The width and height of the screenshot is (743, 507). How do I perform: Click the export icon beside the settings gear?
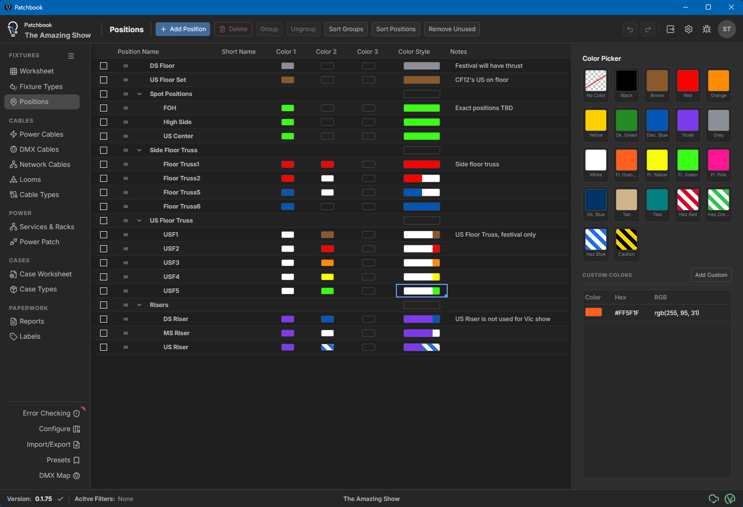coord(671,29)
